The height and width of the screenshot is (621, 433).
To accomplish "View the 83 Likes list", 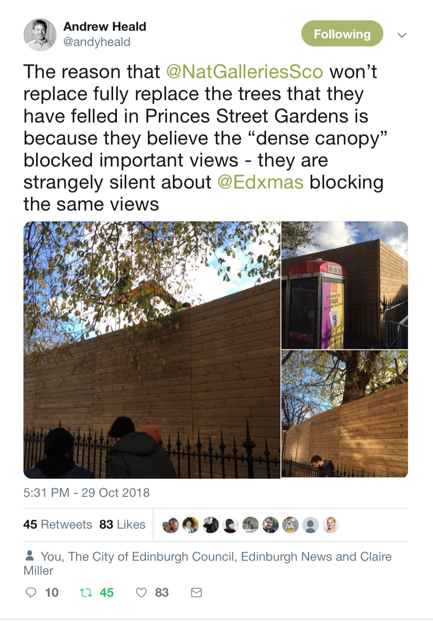I will click(122, 525).
